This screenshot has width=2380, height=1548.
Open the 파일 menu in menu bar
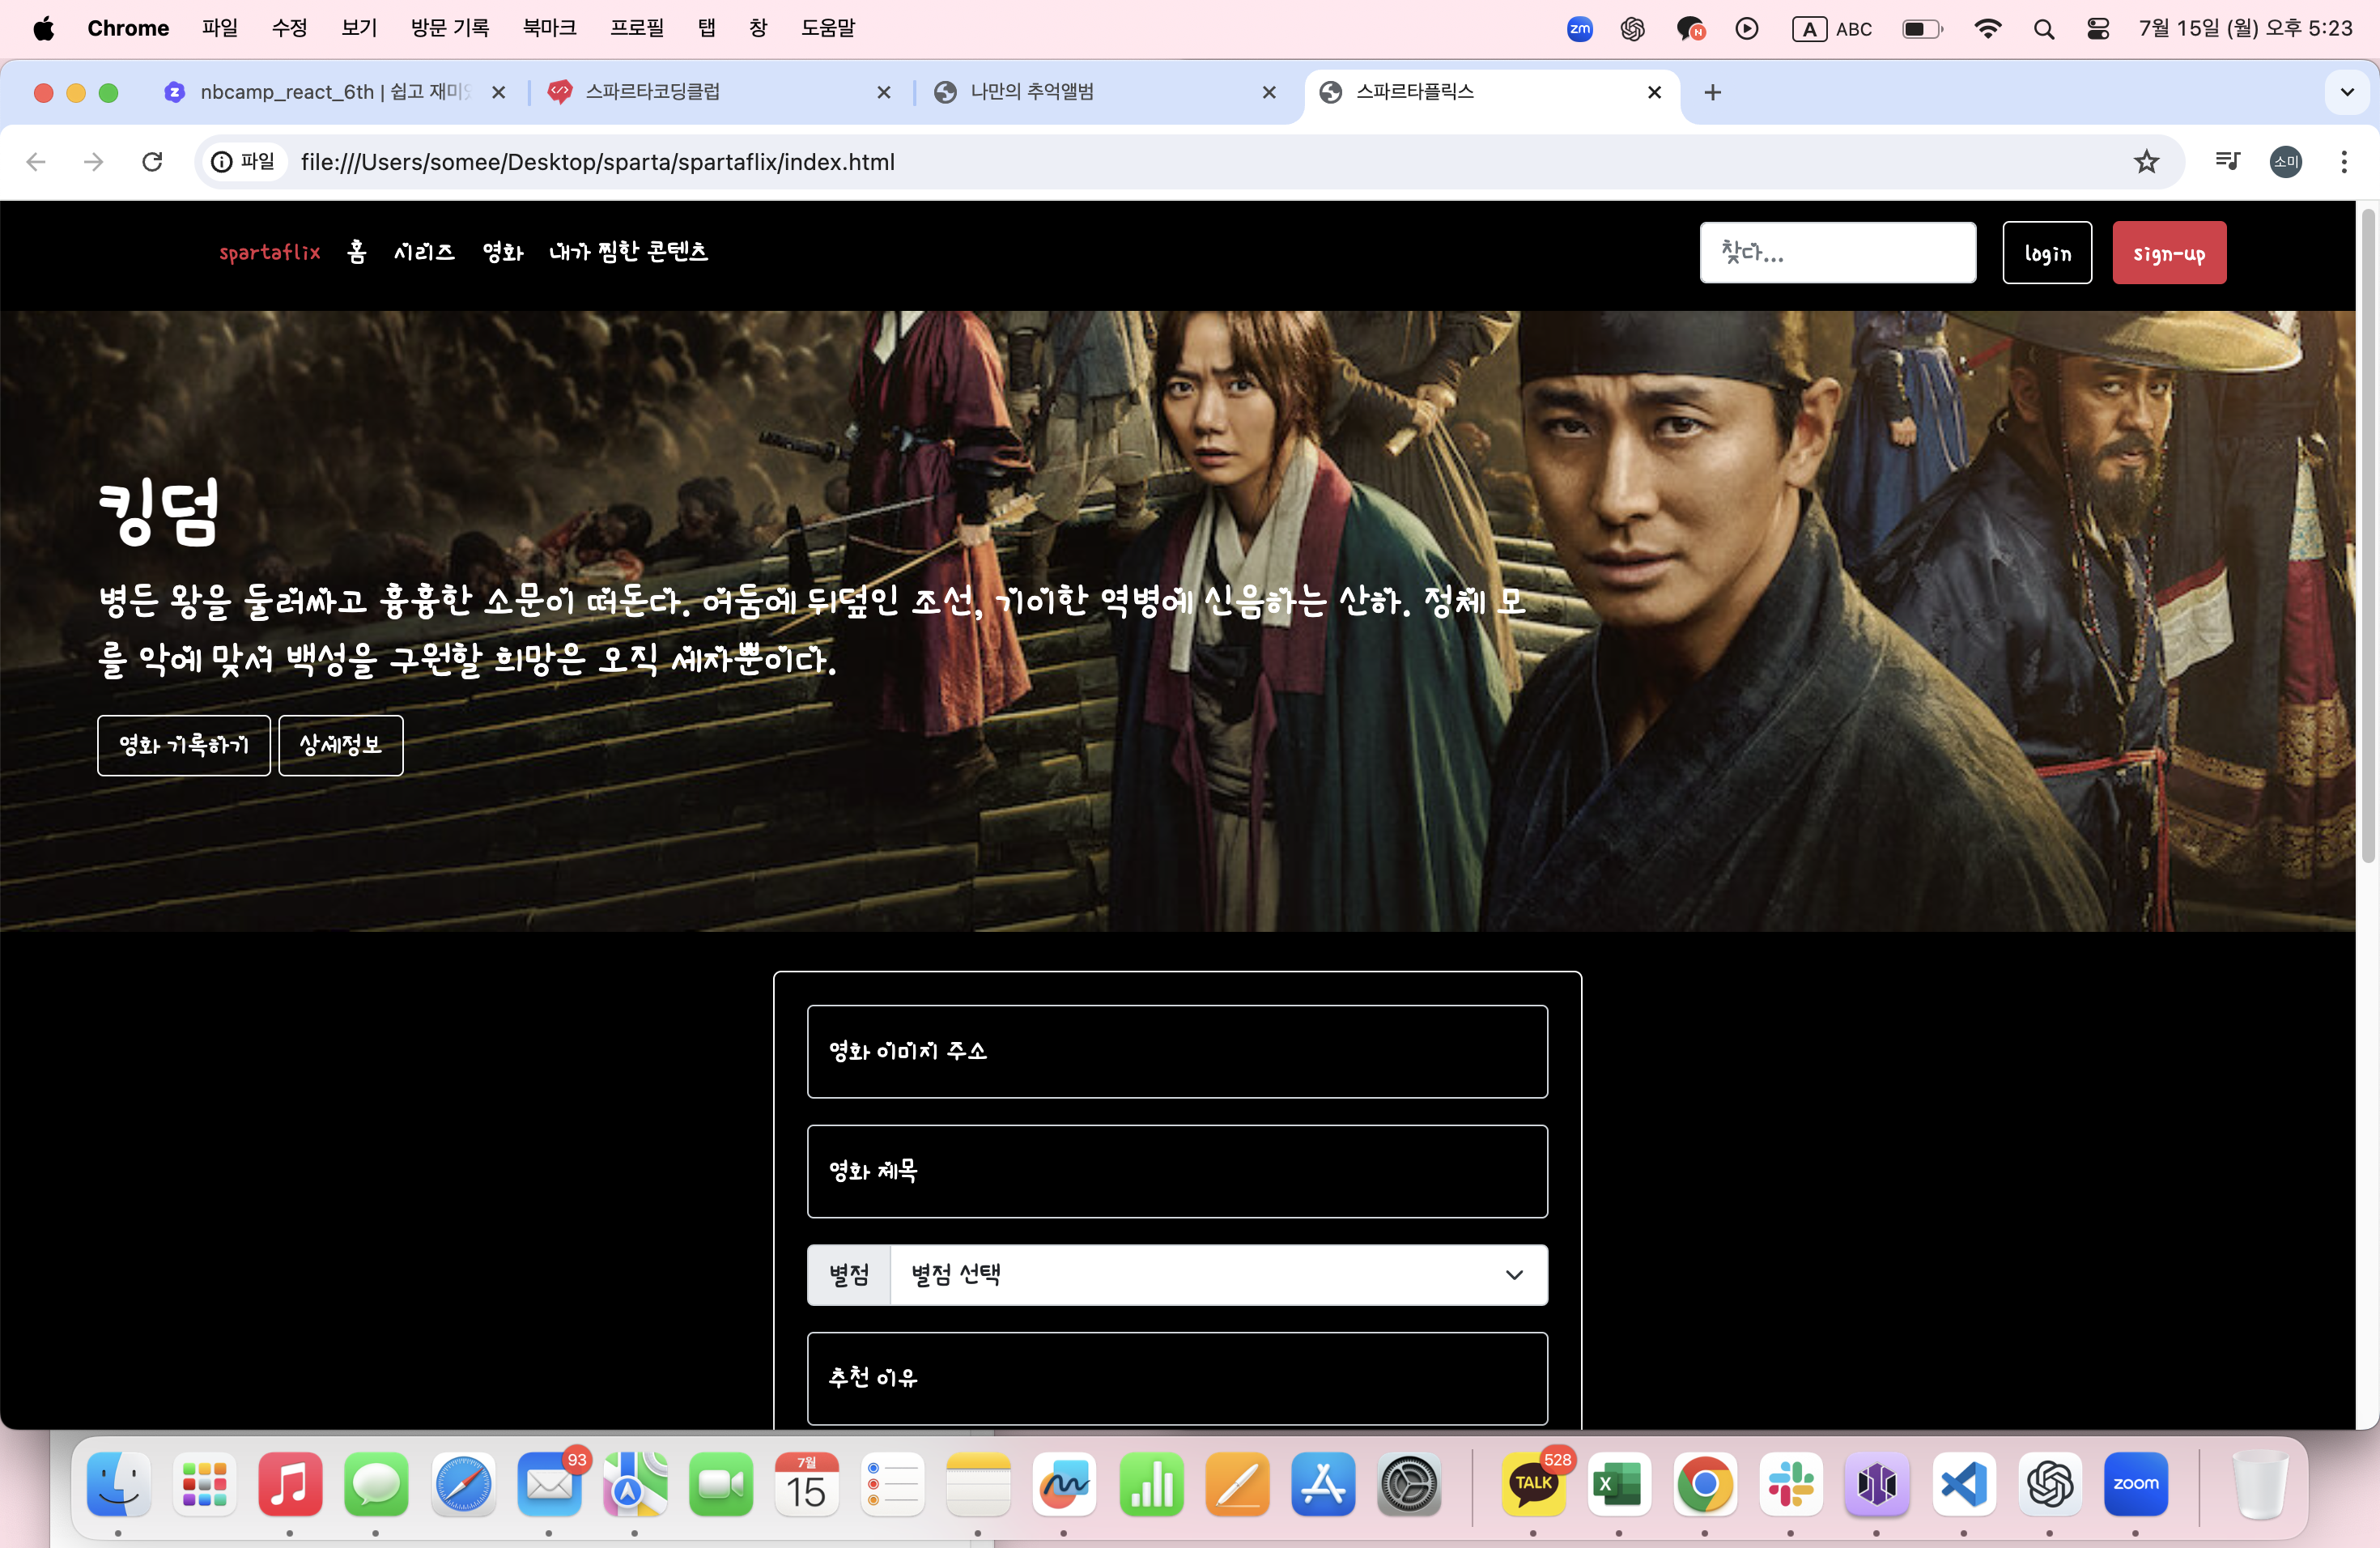click(220, 28)
